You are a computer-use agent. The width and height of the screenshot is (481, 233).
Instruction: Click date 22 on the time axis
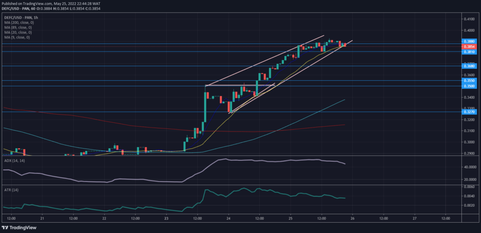coord(104,218)
